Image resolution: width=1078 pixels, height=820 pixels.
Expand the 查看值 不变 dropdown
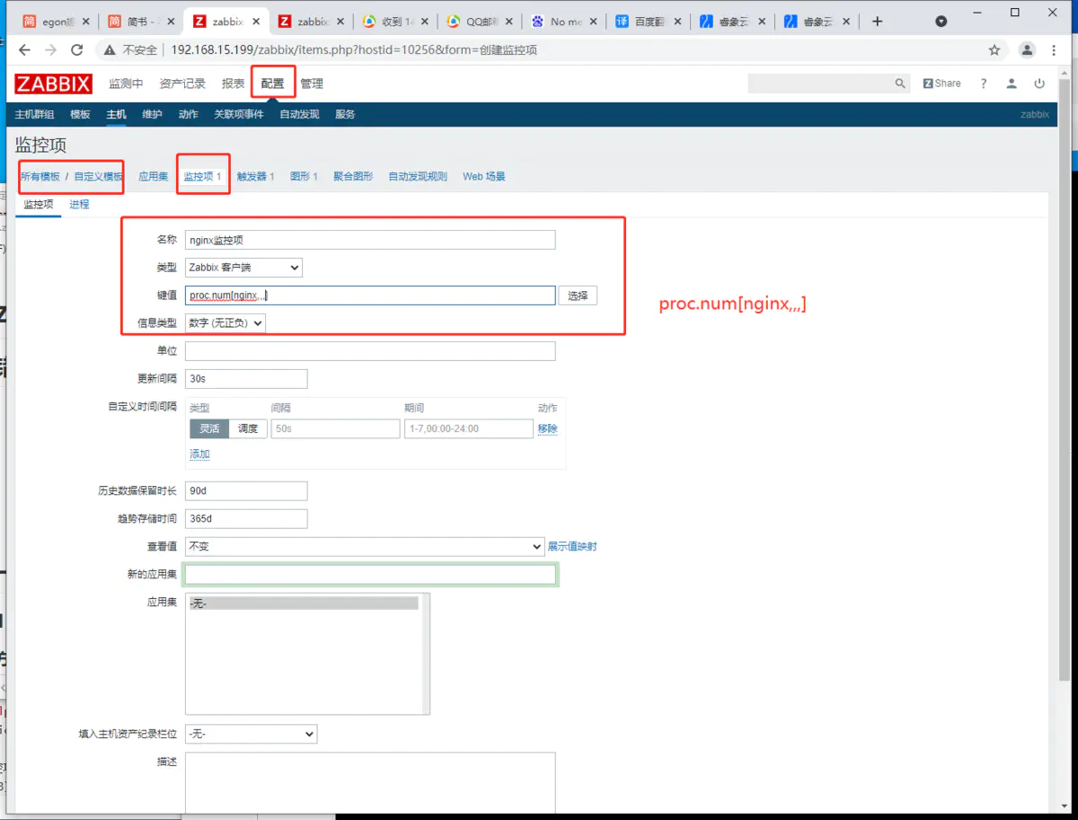tap(365, 546)
